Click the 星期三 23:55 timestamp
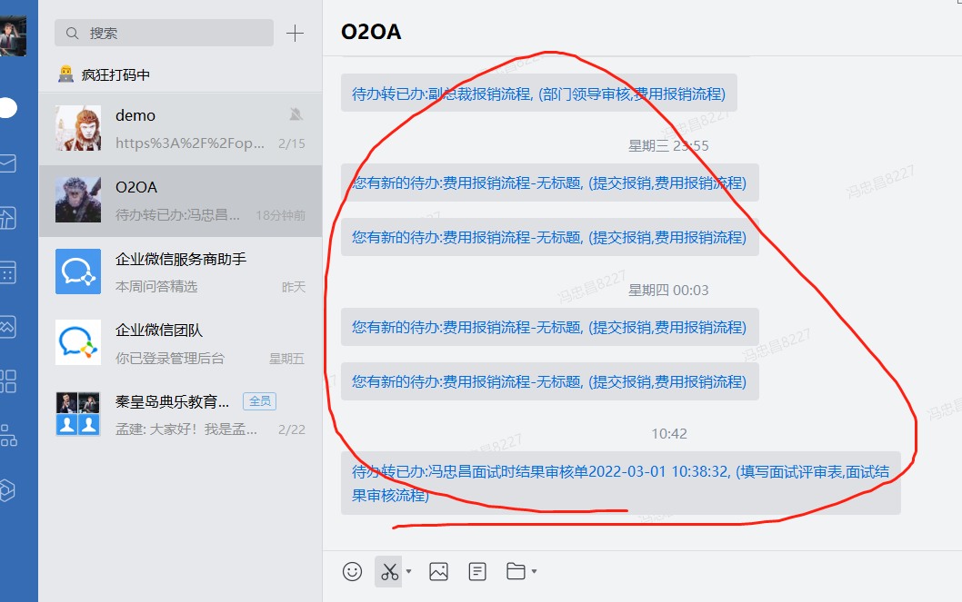Viewport: 962px width, 602px height. point(668,146)
